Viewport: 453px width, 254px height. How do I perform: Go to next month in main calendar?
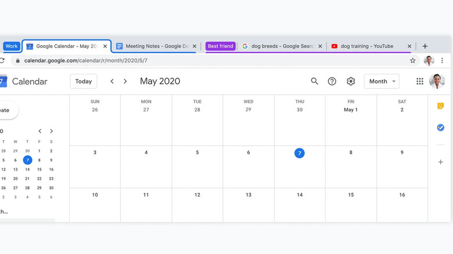coord(125,81)
